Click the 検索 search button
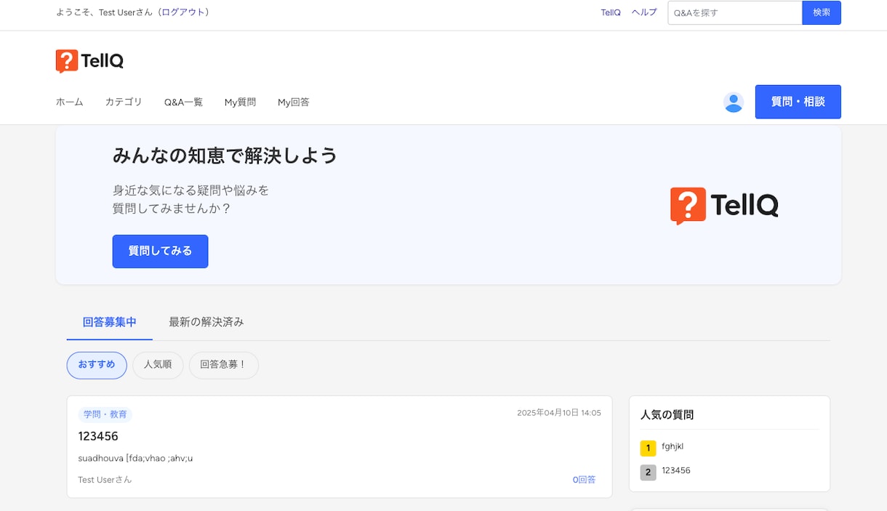Image resolution: width=887 pixels, height=511 pixels. [822, 12]
